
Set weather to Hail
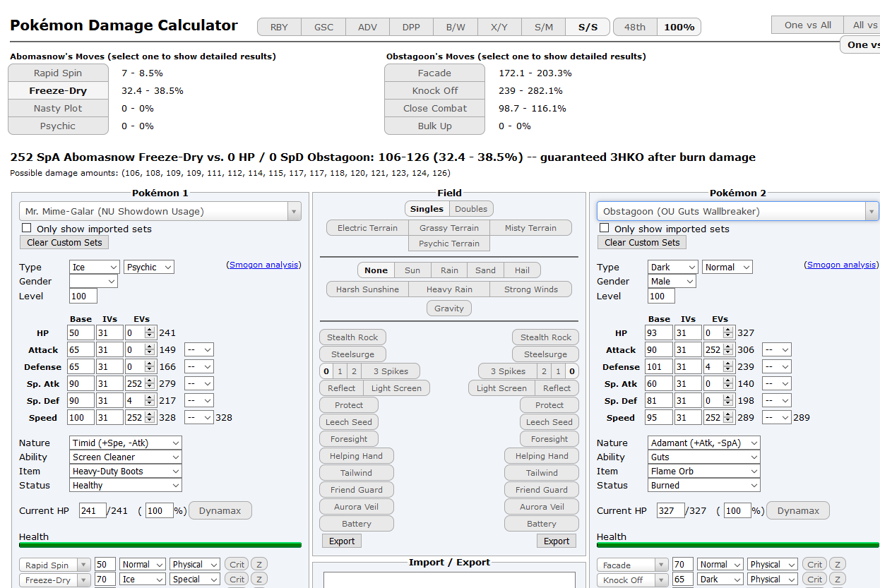click(522, 270)
